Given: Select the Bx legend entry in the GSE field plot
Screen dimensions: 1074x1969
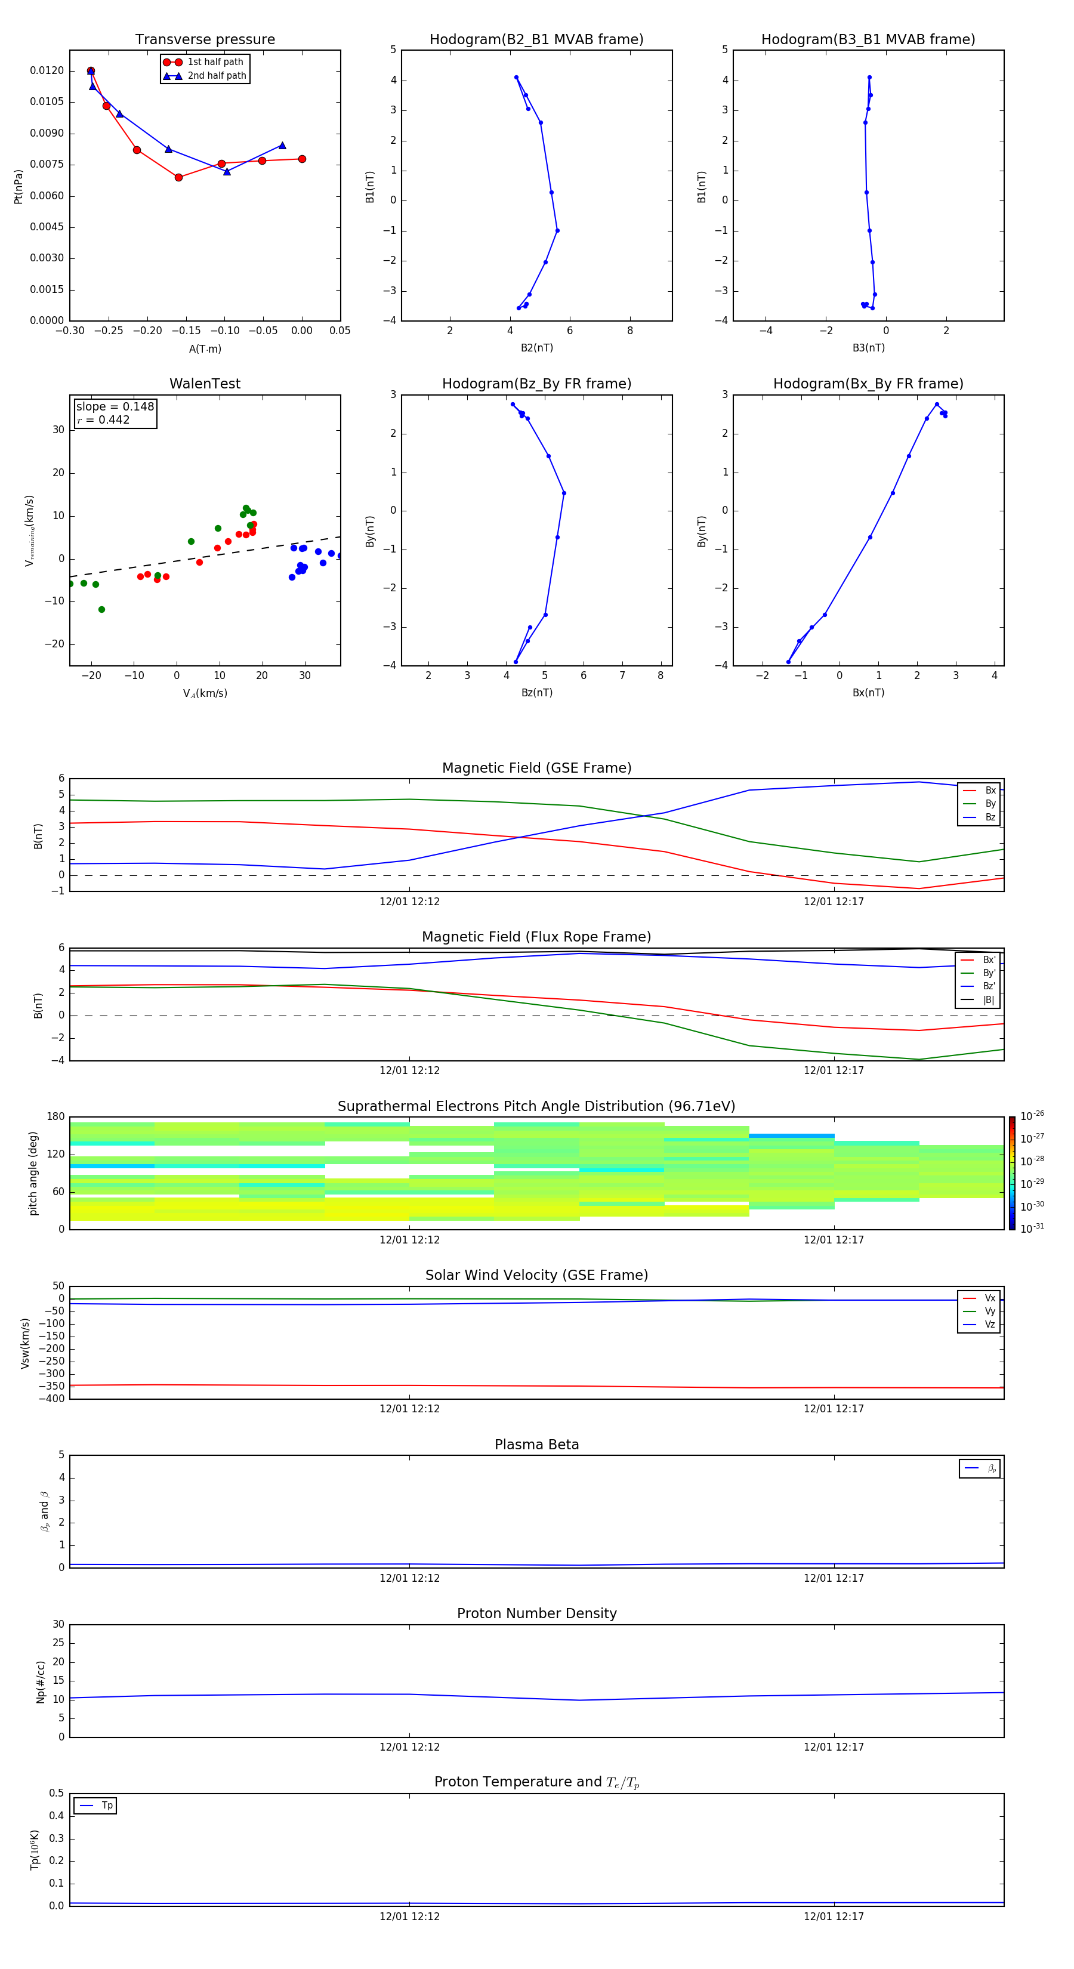Looking at the screenshot, I should pyautogui.click(x=979, y=791).
